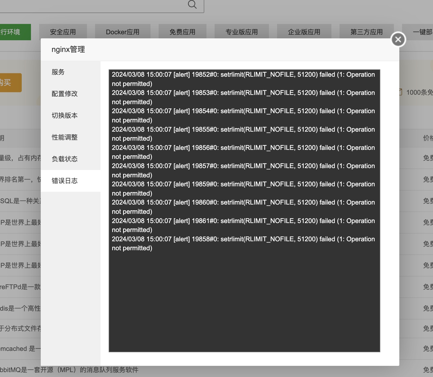The height and width of the screenshot is (377, 433).
Task: Click log line for process 19861#0
Action: coord(243,225)
